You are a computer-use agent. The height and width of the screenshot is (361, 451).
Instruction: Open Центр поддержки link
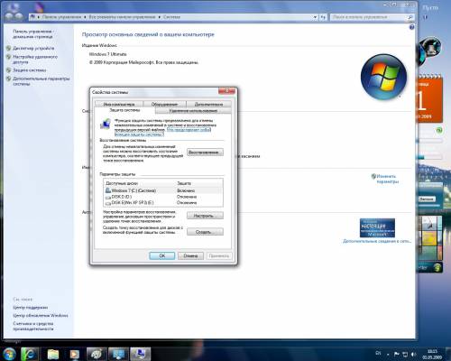click(x=31, y=308)
